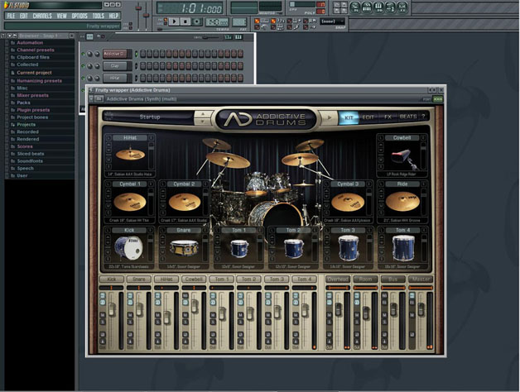Click the Cymbal 1 crash image

(x=130, y=202)
